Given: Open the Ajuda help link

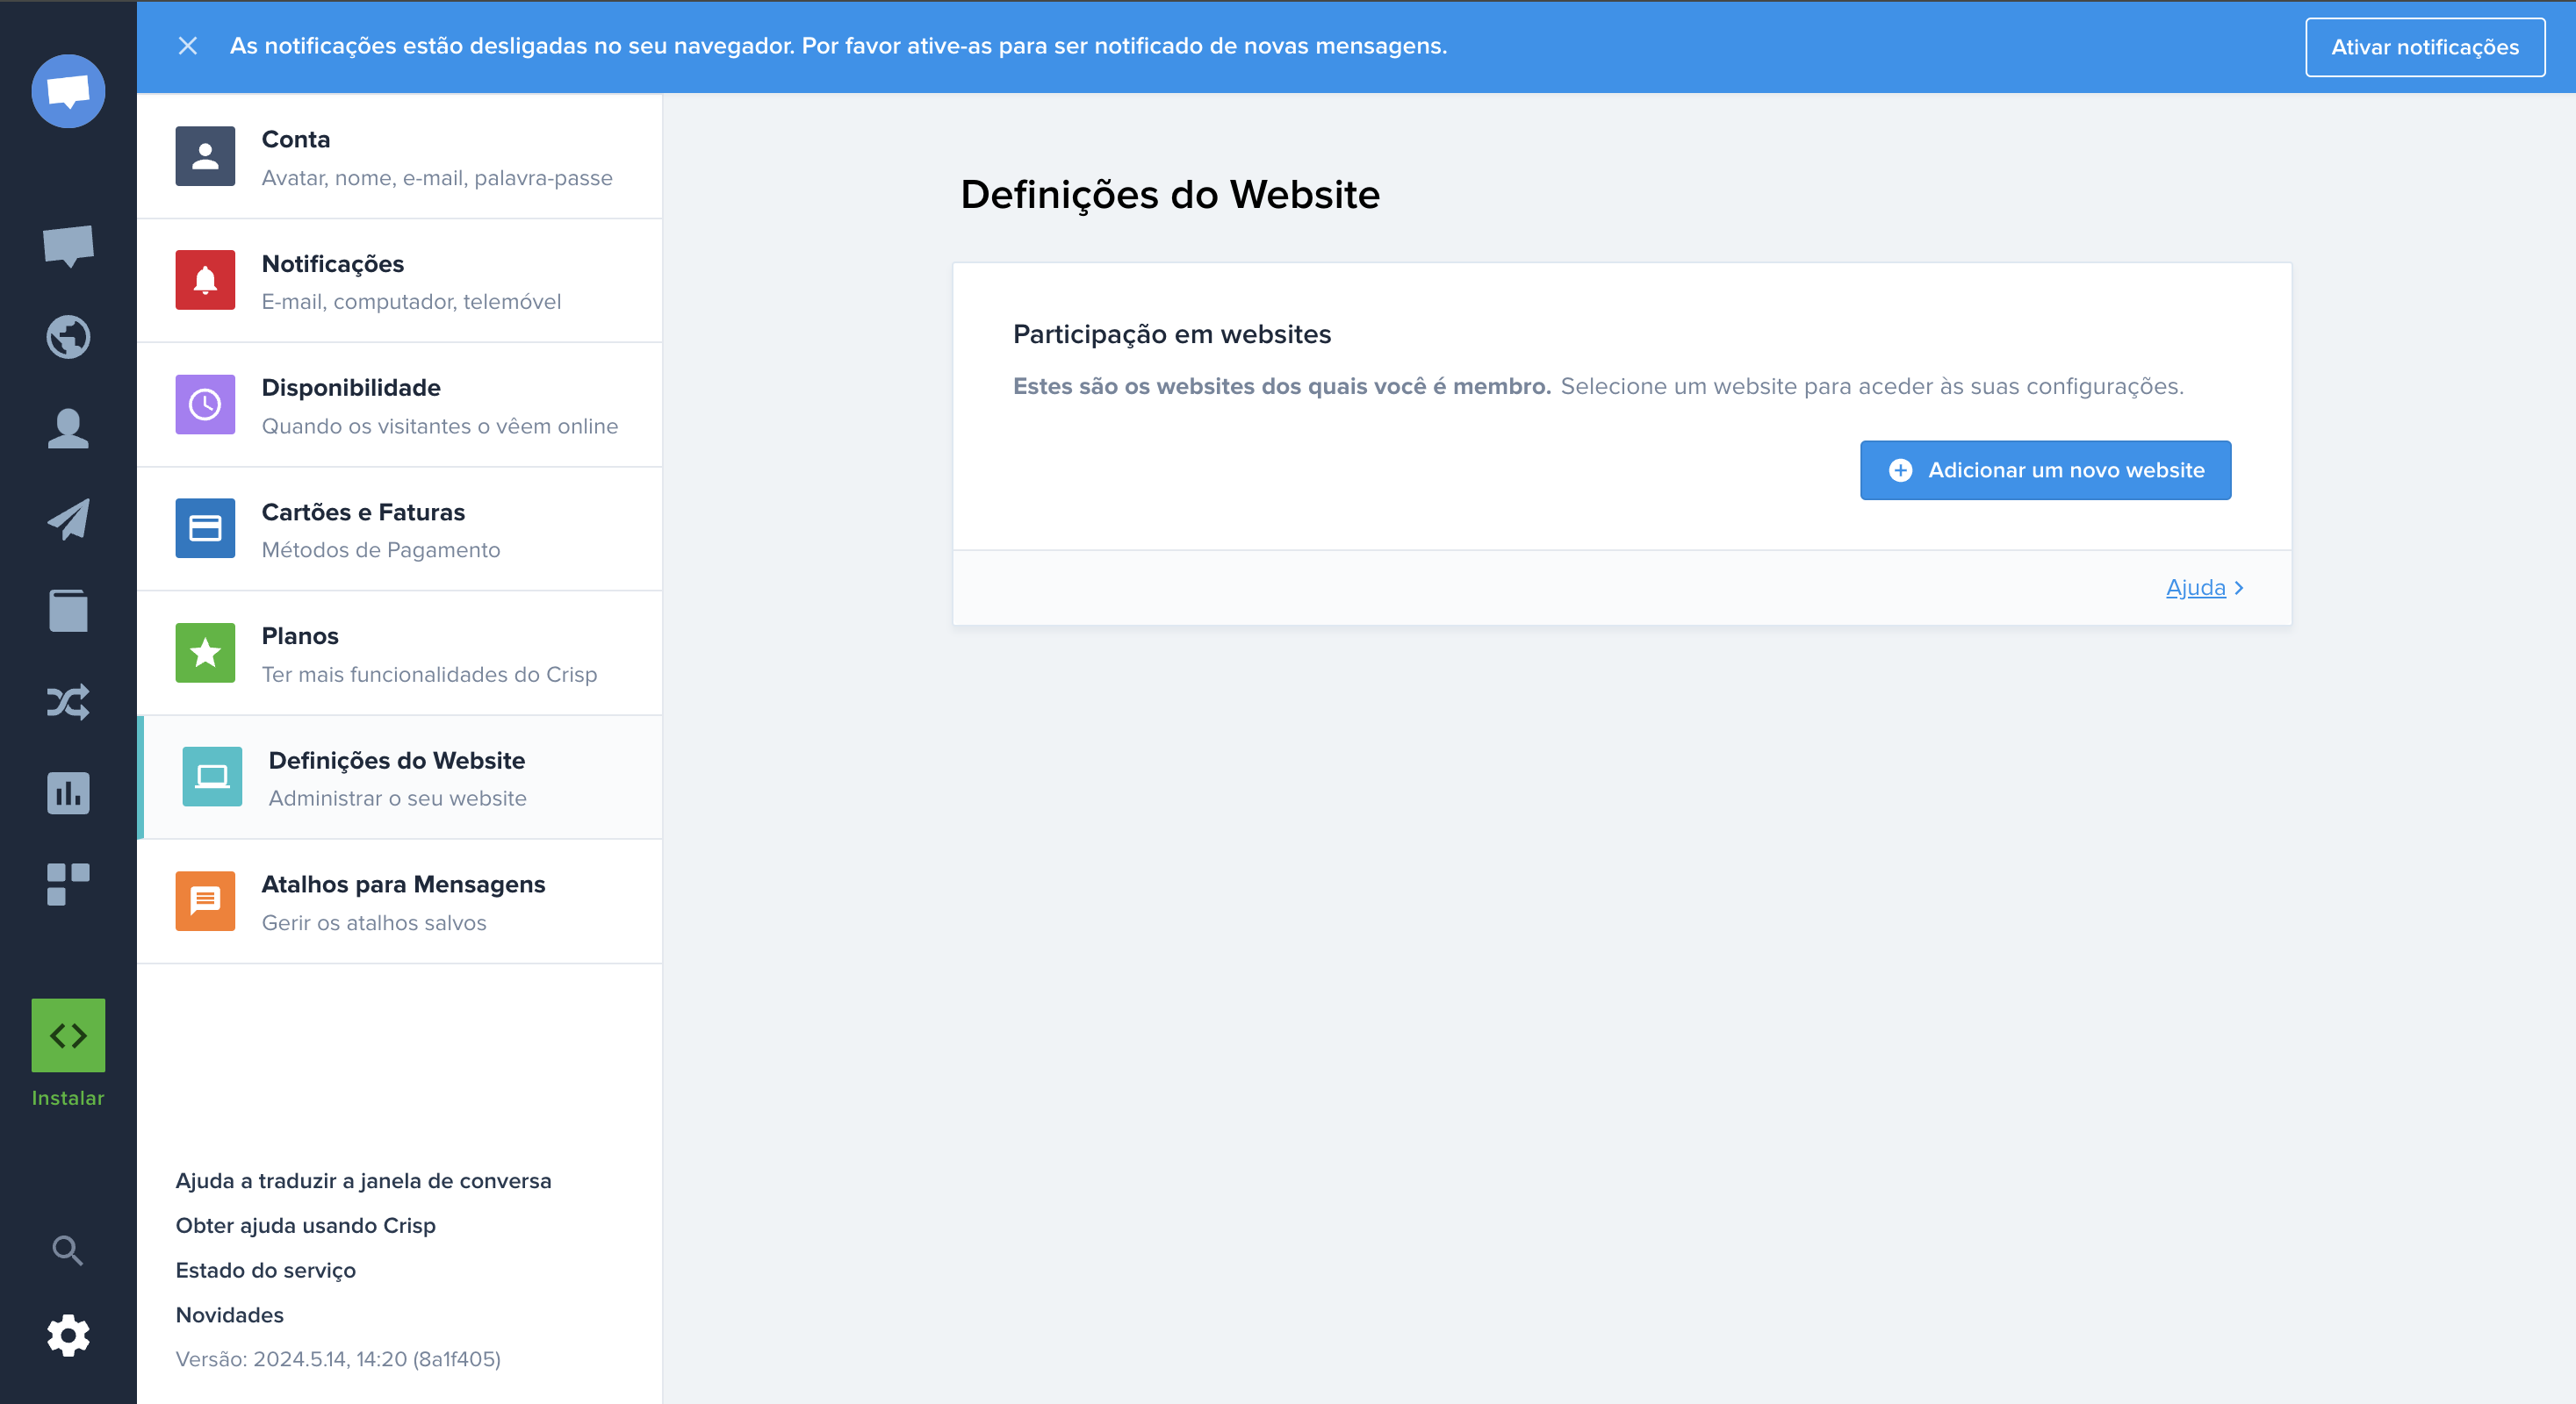Looking at the screenshot, I should [2195, 588].
